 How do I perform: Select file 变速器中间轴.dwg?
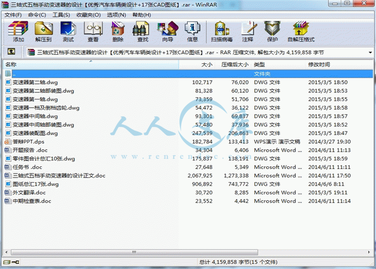click(x=35, y=116)
